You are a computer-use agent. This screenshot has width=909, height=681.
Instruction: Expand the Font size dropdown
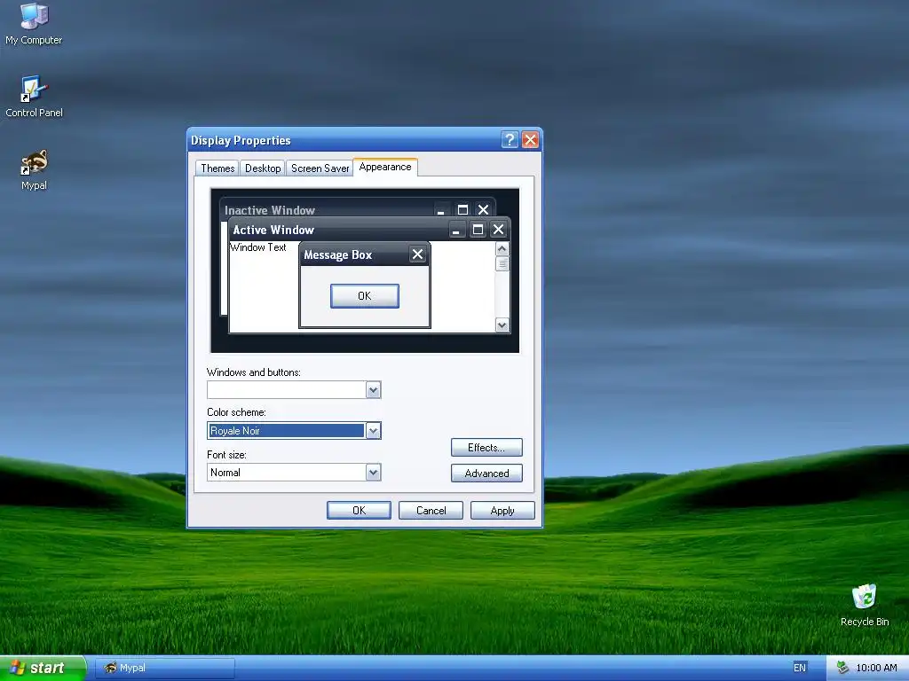[x=374, y=473]
